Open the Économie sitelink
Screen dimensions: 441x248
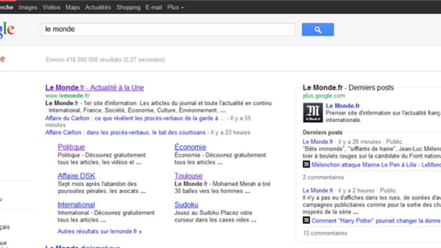[x=190, y=147]
